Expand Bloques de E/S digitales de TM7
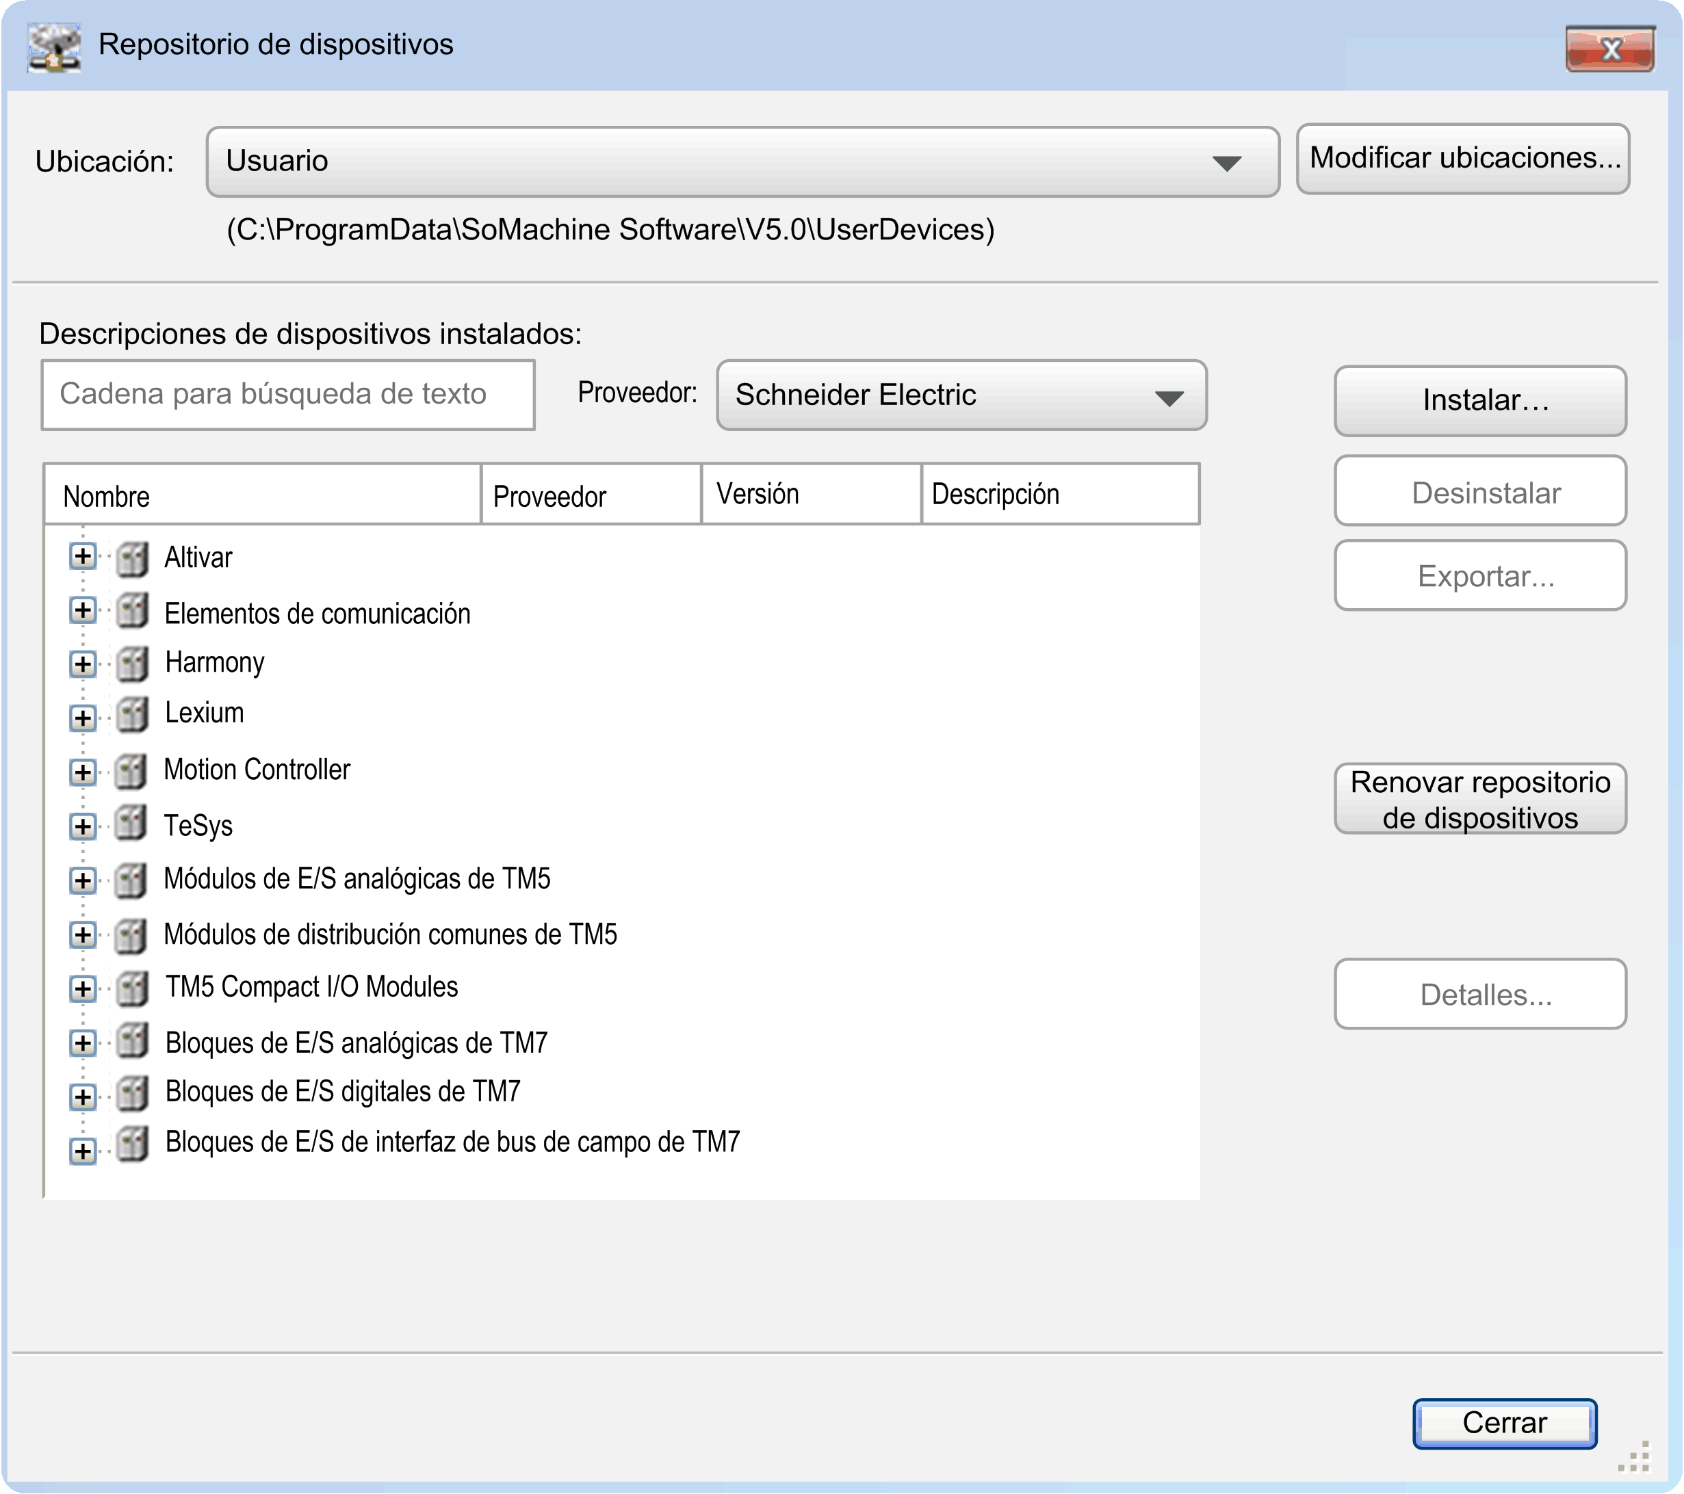1684x1494 pixels. point(81,1096)
